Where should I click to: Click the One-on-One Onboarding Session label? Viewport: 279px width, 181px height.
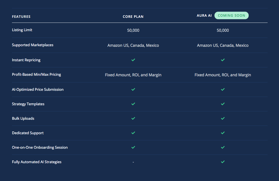(x=40, y=147)
